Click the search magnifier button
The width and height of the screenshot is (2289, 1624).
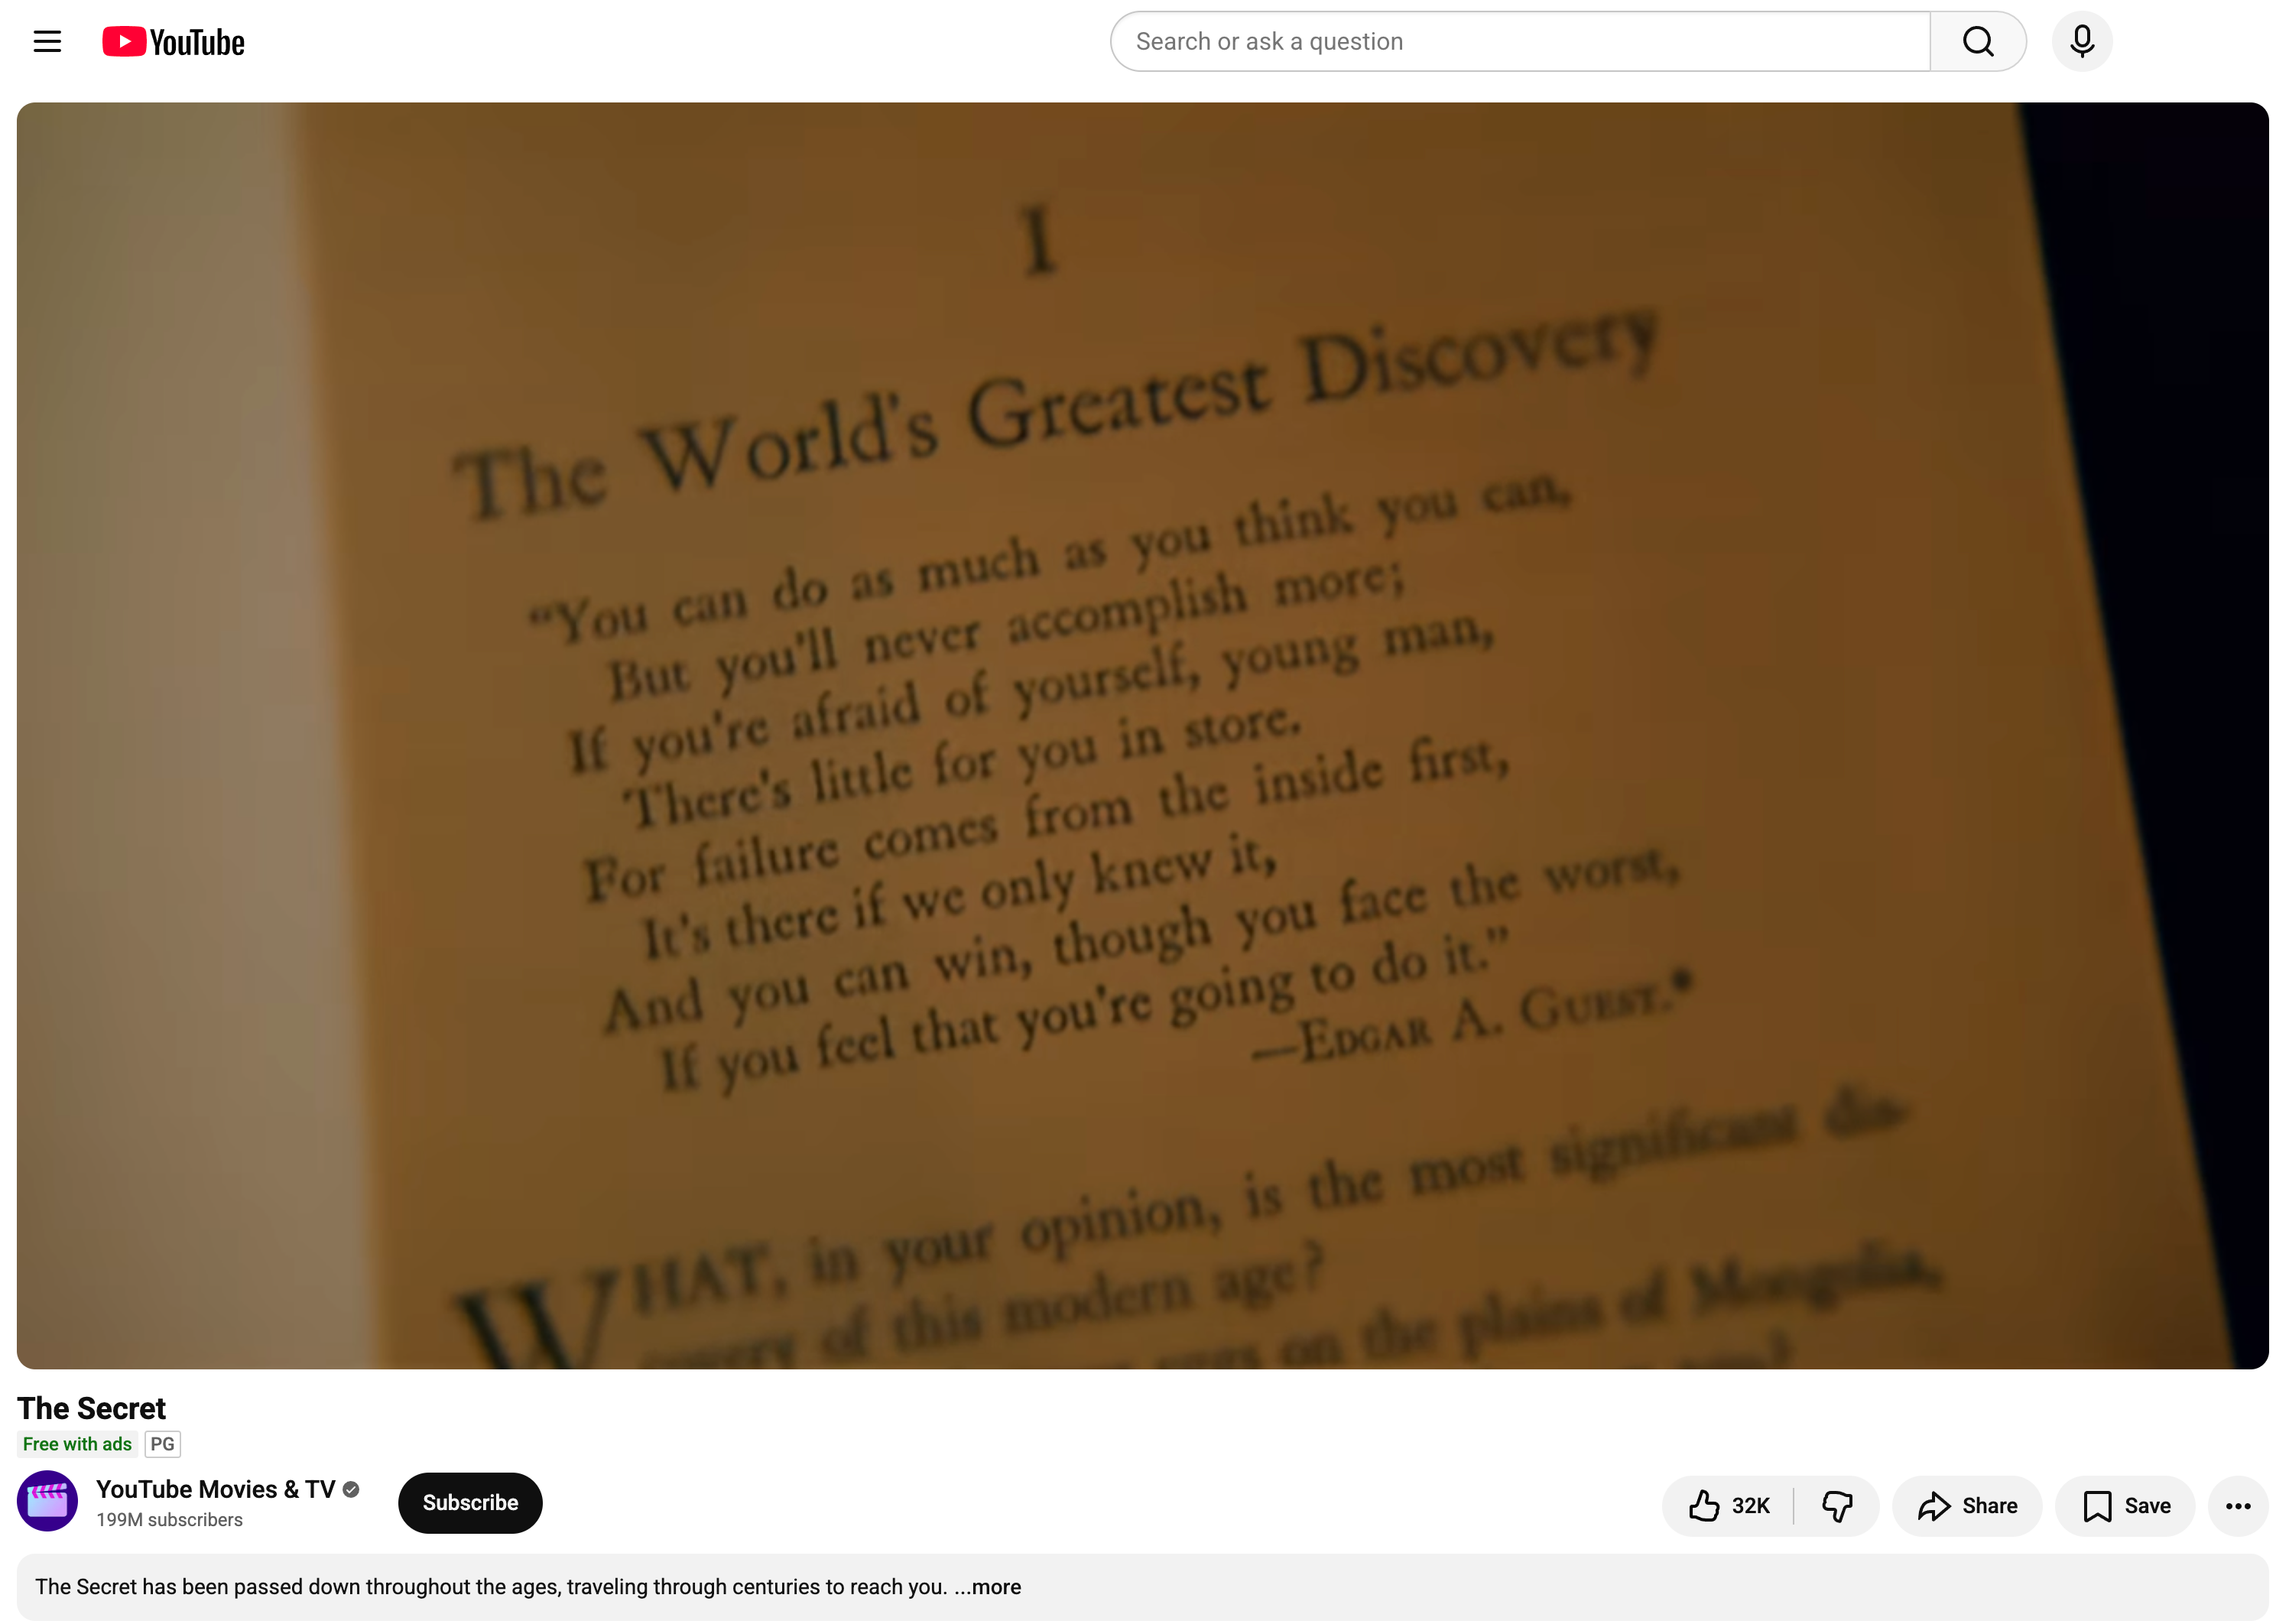pyautogui.click(x=1977, y=41)
